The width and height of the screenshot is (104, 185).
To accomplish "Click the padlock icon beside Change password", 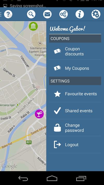I will [x=57, y=128].
